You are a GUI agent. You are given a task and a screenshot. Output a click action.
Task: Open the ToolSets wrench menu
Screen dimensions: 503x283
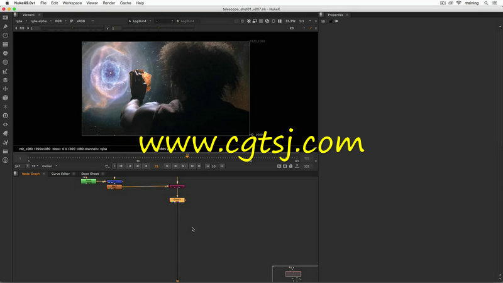[6, 143]
